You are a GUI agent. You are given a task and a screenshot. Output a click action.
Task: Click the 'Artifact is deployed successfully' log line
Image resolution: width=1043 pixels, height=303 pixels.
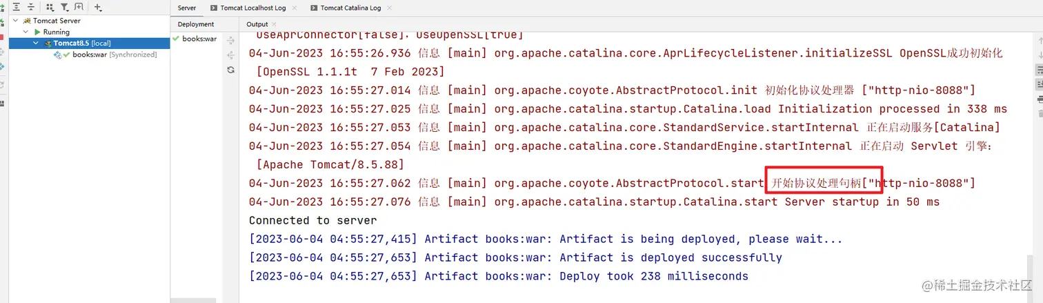tap(516, 258)
